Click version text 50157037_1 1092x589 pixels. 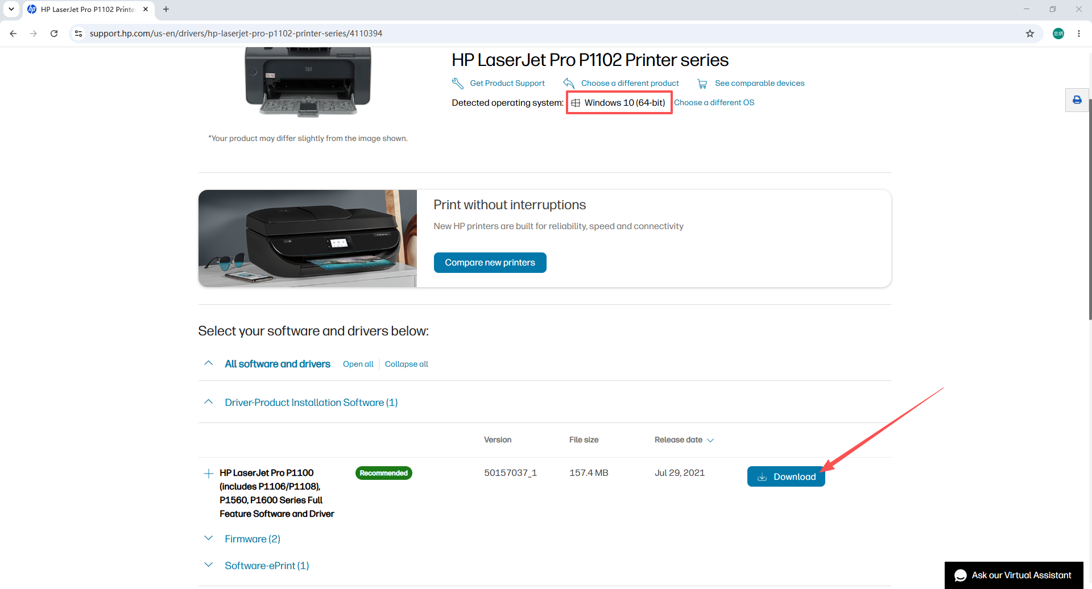tap(511, 473)
